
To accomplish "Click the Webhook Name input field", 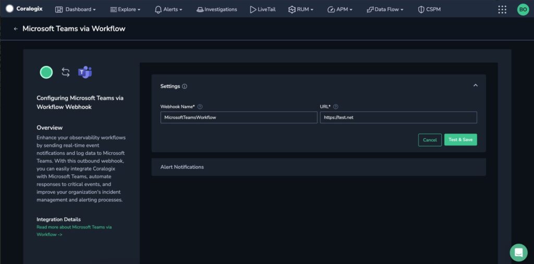I will coord(239,117).
